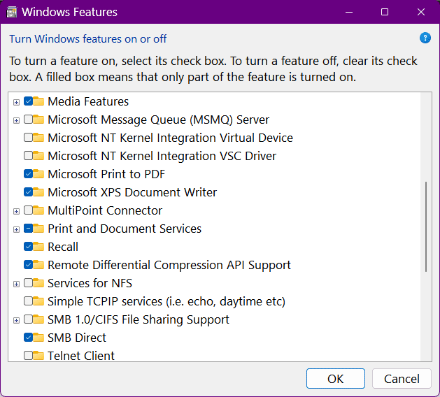The height and width of the screenshot is (397, 440).
Task: Click the SMB Direct folder icon
Action: pyautogui.click(x=38, y=338)
